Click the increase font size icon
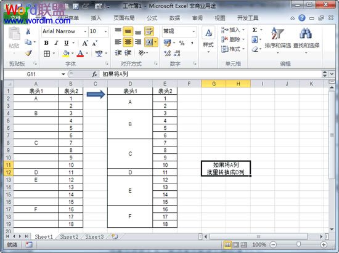Viewport: 339px width, 253px height. point(85,43)
